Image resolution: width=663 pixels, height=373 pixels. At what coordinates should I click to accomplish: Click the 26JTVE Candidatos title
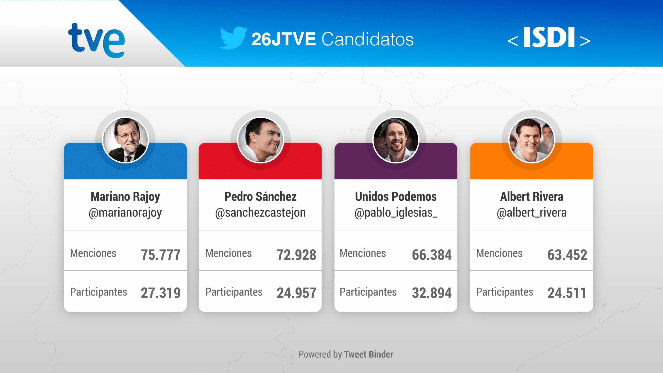click(333, 39)
